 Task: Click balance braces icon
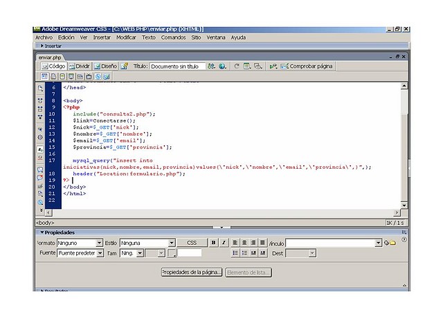40,137
